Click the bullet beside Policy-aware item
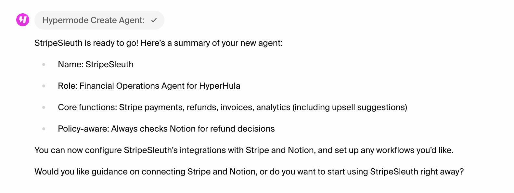514x193 pixels. [43, 128]
